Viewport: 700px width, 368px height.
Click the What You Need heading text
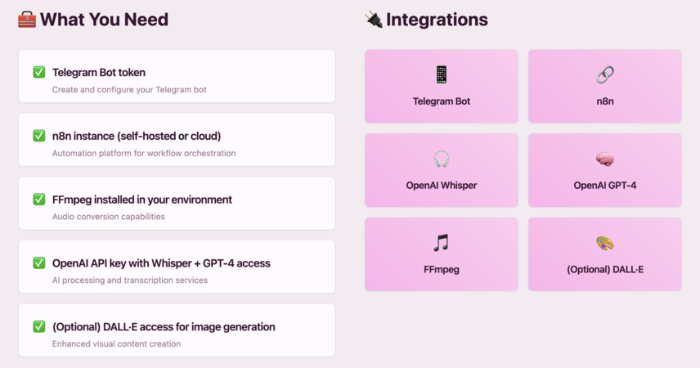(104, 20)
